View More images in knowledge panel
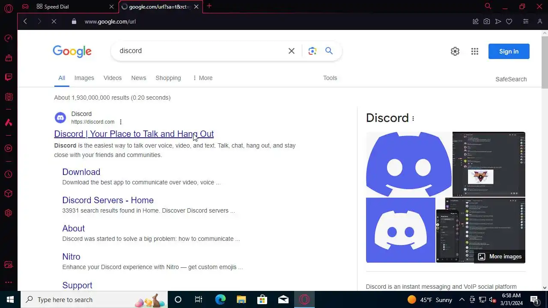548x308 pixels. [x=500, y=257]
